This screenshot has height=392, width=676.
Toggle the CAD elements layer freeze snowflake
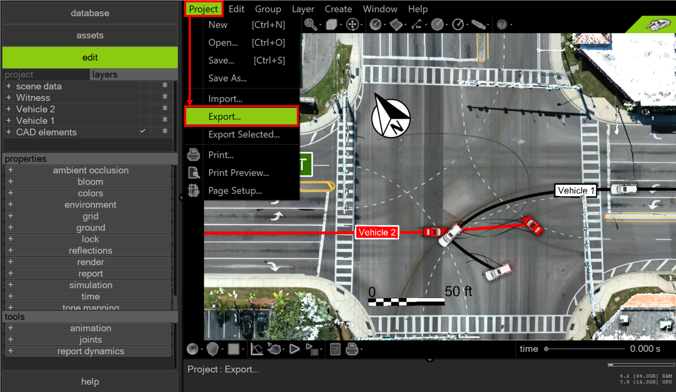point(165,131)
